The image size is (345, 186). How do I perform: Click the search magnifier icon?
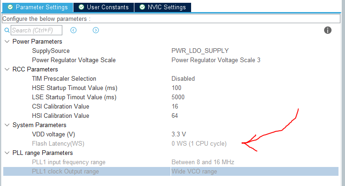click(x=7, y=30)
